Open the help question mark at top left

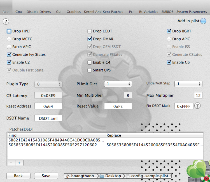(x=6, y=21)
